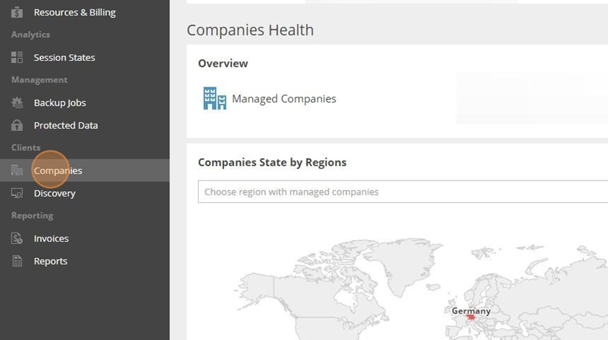
Task: Click the Protected Data lock icon
Action: (x=17, y=125)
